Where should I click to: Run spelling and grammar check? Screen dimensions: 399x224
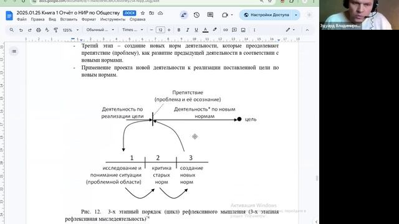pos(47,30)
